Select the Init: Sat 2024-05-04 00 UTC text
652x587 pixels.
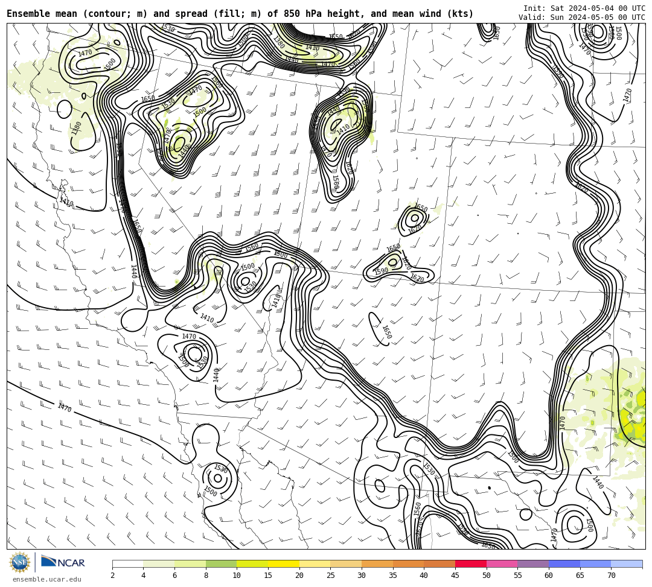[584, 8]
